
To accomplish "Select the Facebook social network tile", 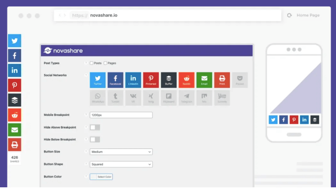I will click(x=115, y=80).
